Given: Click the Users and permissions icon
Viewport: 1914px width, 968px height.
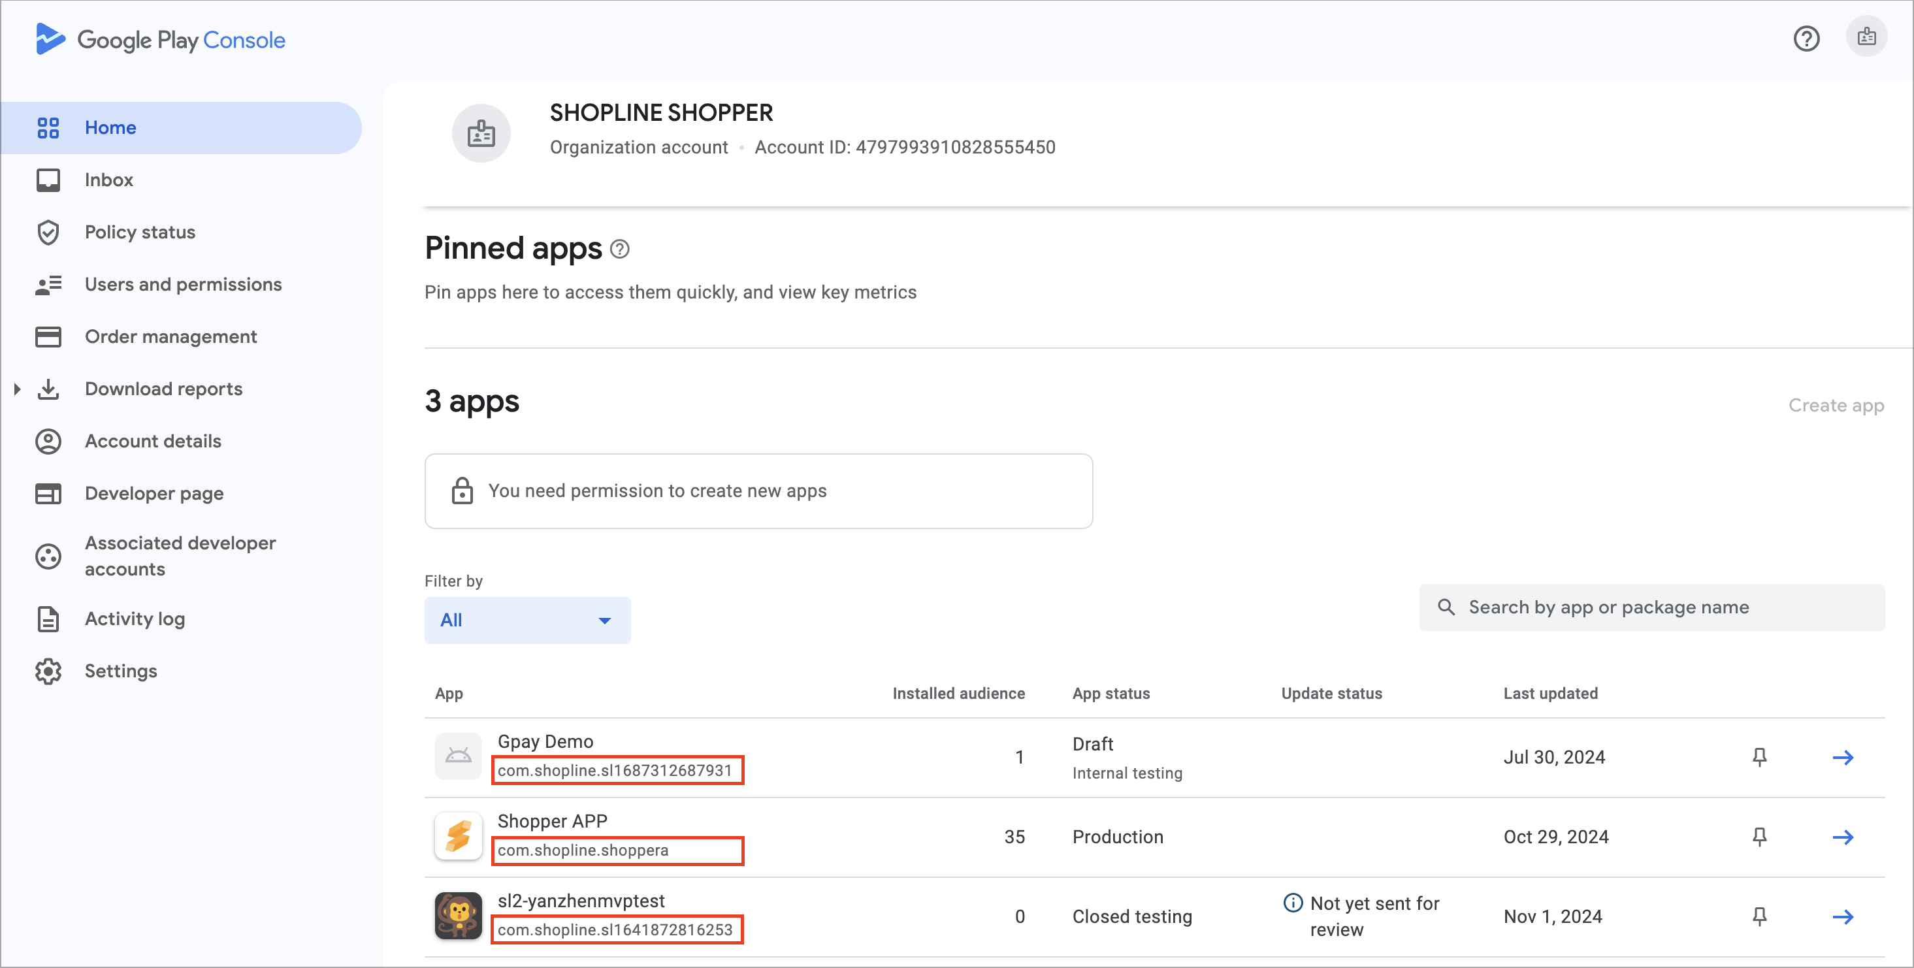Looking at the screenshot, I should point(48,285).
